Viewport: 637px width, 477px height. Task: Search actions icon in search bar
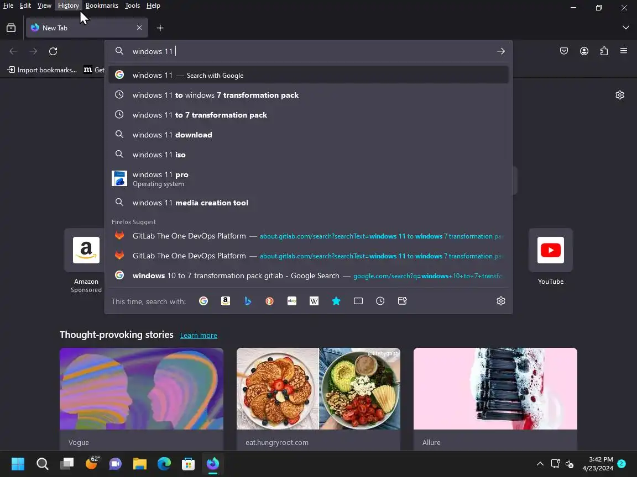tap(402, 301)
